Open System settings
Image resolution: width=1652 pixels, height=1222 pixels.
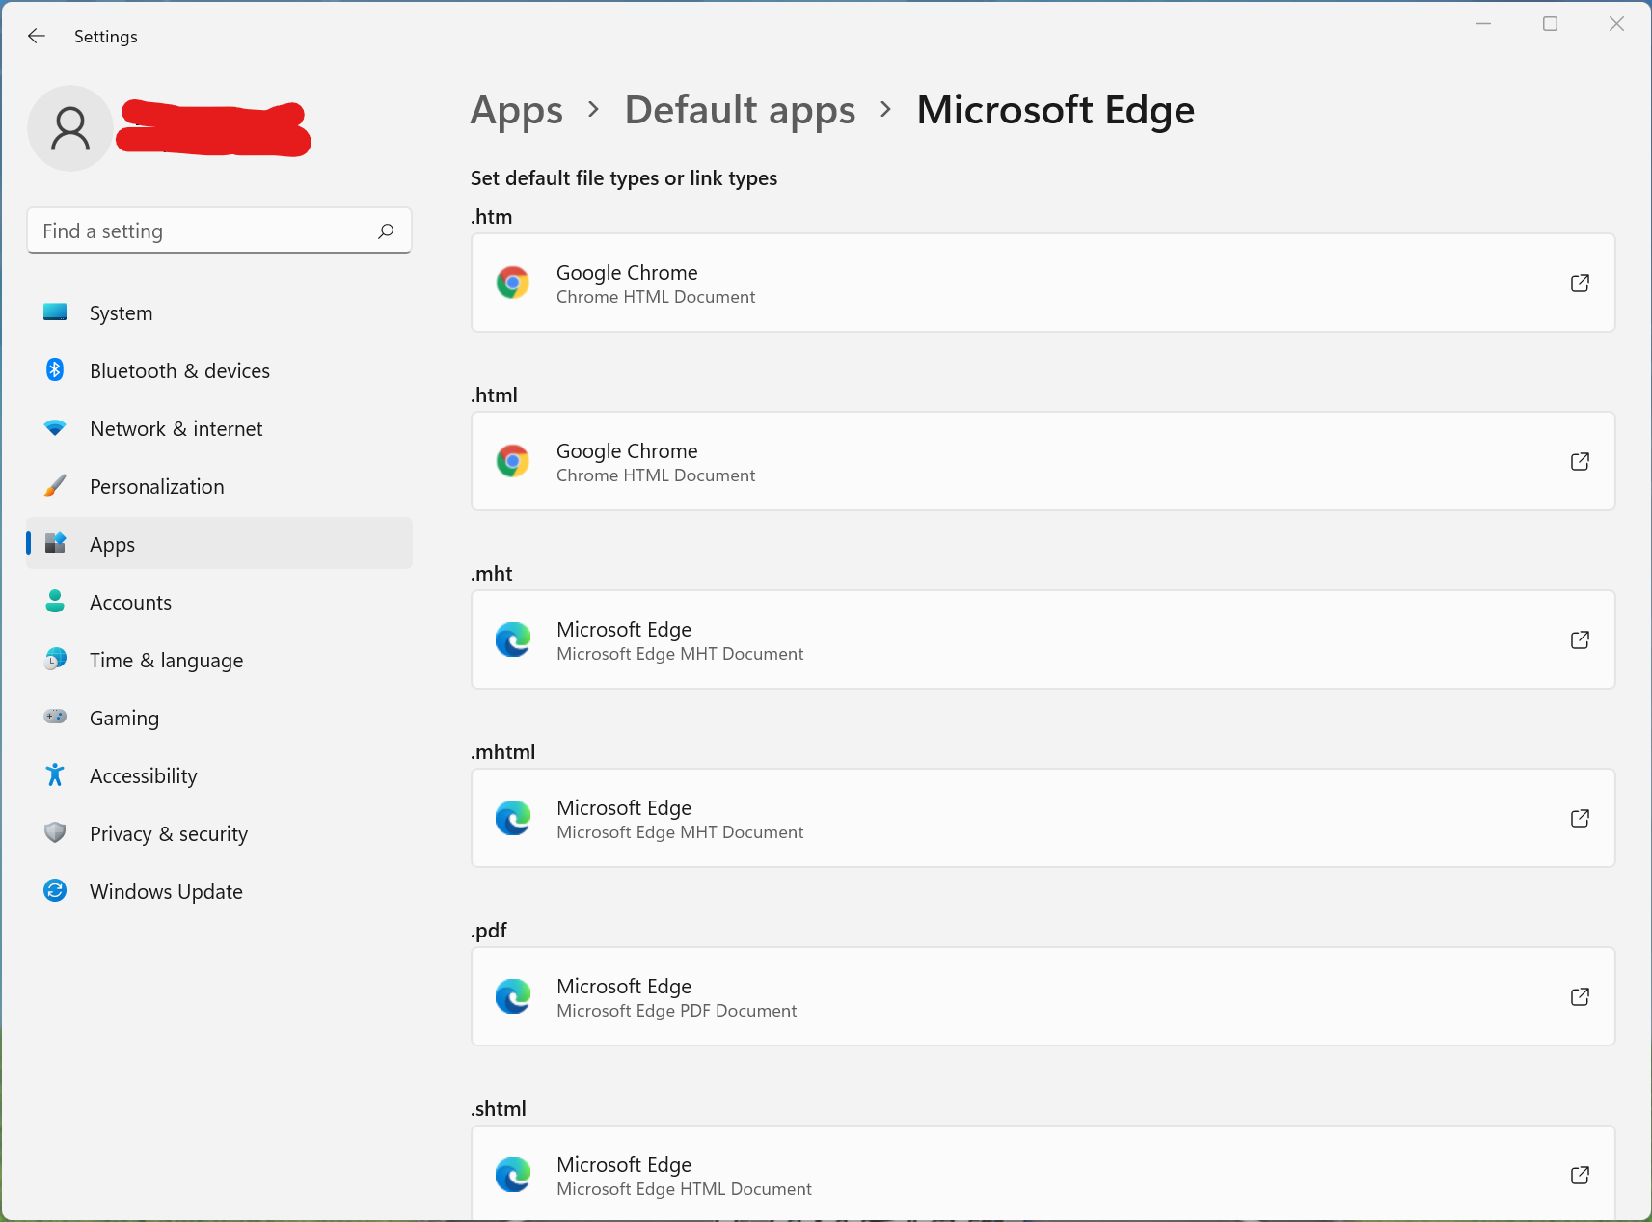[220, 312]
